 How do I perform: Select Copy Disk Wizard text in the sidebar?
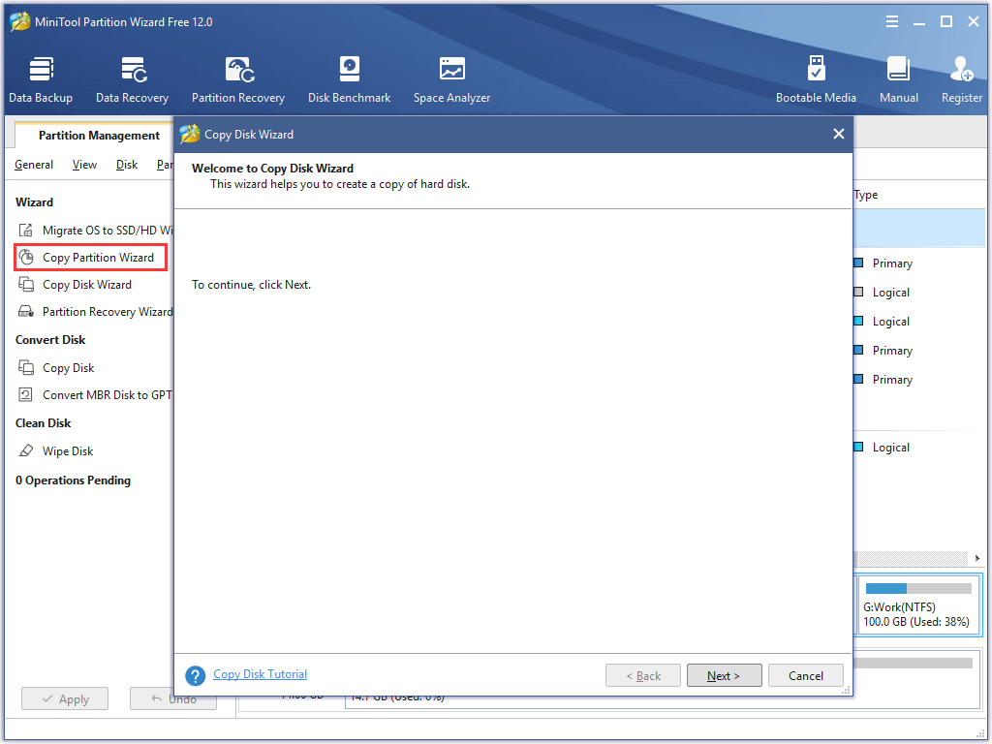pyautogui.click(x=86, y=285)
